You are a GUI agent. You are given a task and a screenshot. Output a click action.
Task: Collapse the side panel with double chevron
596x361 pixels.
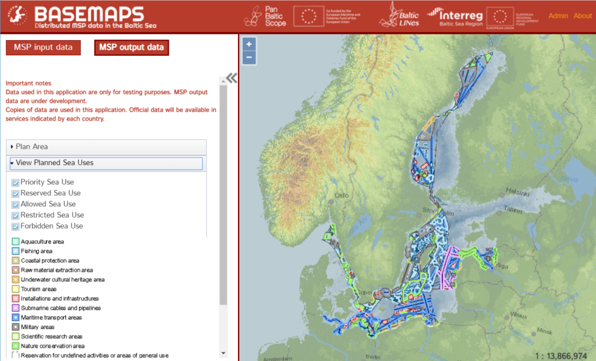232,78
